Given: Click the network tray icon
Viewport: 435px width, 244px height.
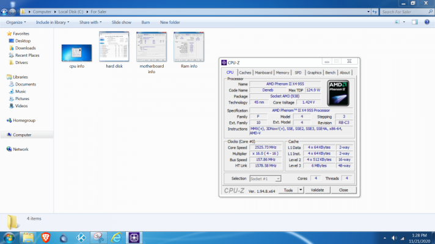Looking at the screenshot, I should (402, 238).
